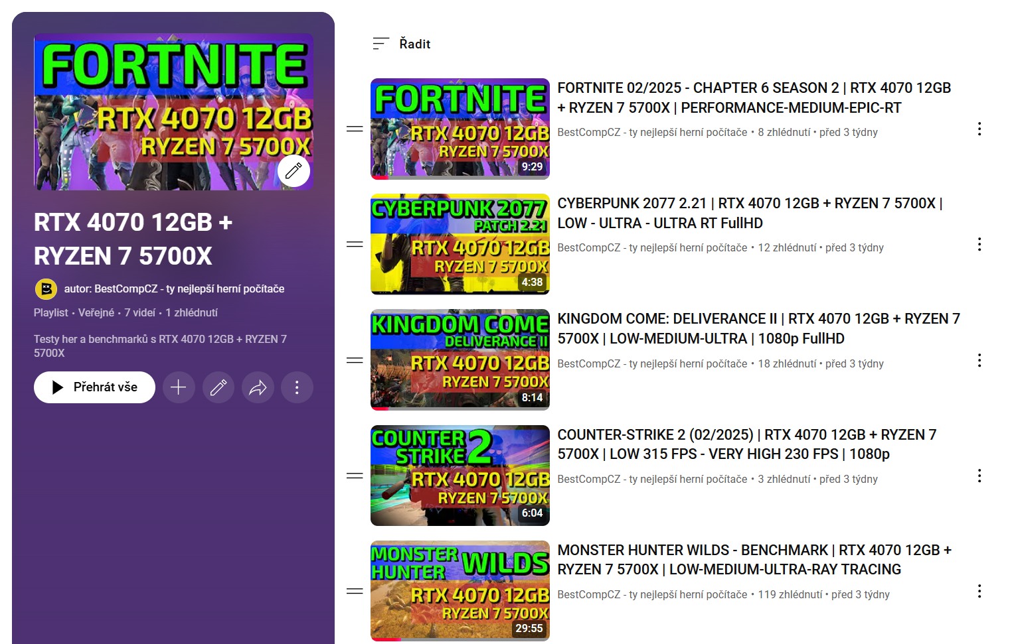Open the Kingdom Come Deliverance II thumbnail
The width and height of the screenshot is (1010, 644).
click(460, 359)
